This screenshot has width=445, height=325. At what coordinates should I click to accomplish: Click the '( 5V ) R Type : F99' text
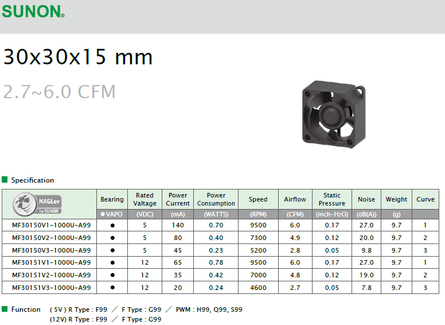[x=79, y=309]
